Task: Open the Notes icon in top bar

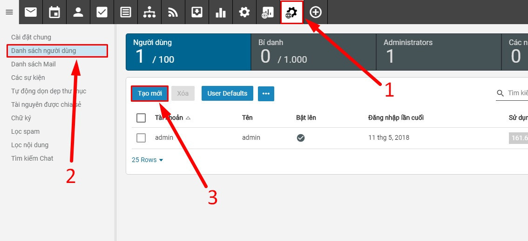Action: point(126,12)
